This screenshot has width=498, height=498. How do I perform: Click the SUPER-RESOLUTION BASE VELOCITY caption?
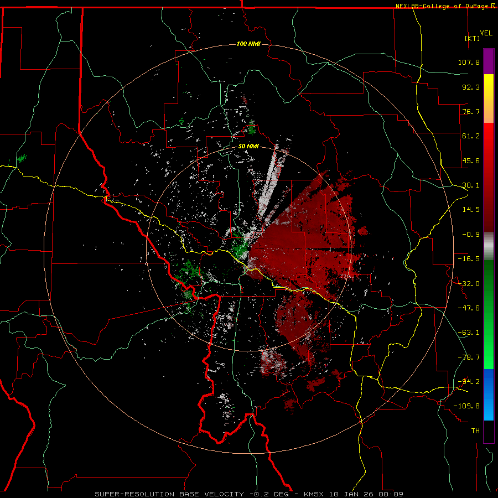pos(169,494)
